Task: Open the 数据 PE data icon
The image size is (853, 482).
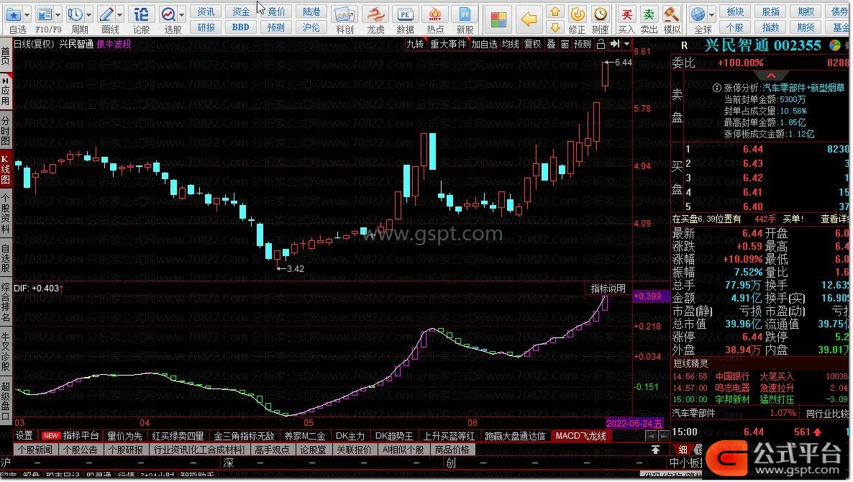Action: 406,14
